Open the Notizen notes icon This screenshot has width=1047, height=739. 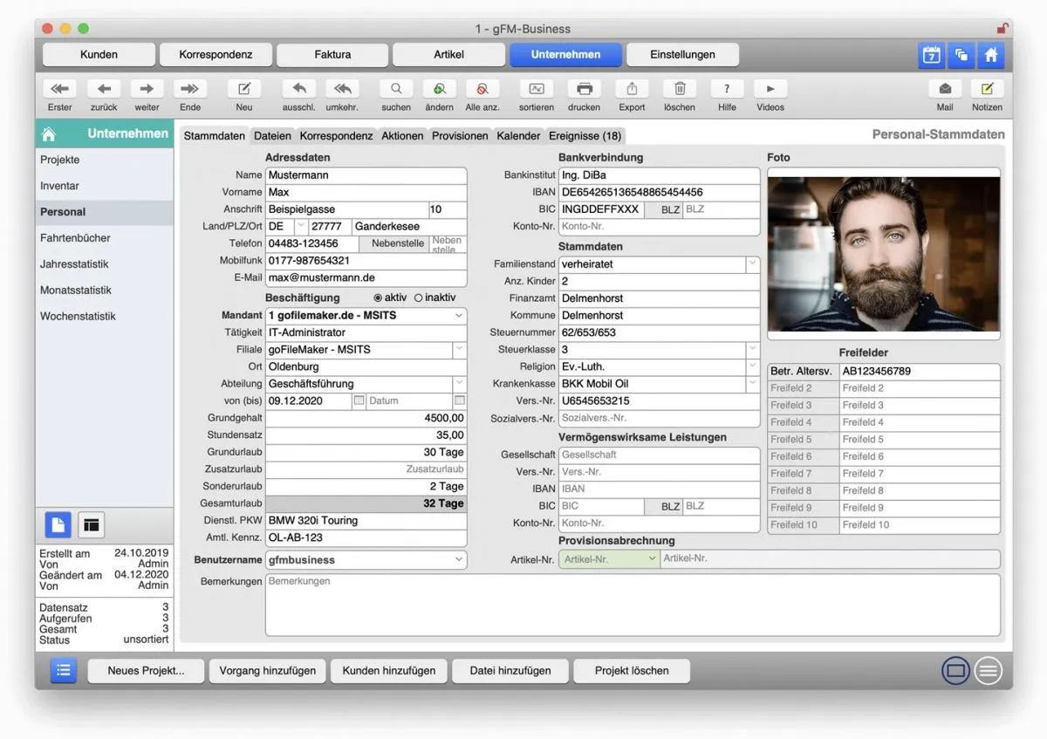click(987, 89)
